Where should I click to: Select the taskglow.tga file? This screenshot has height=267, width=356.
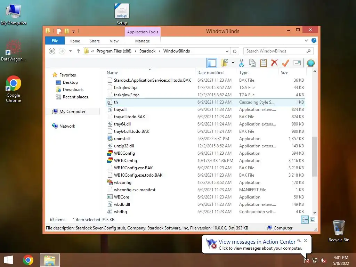pos(205,88)
